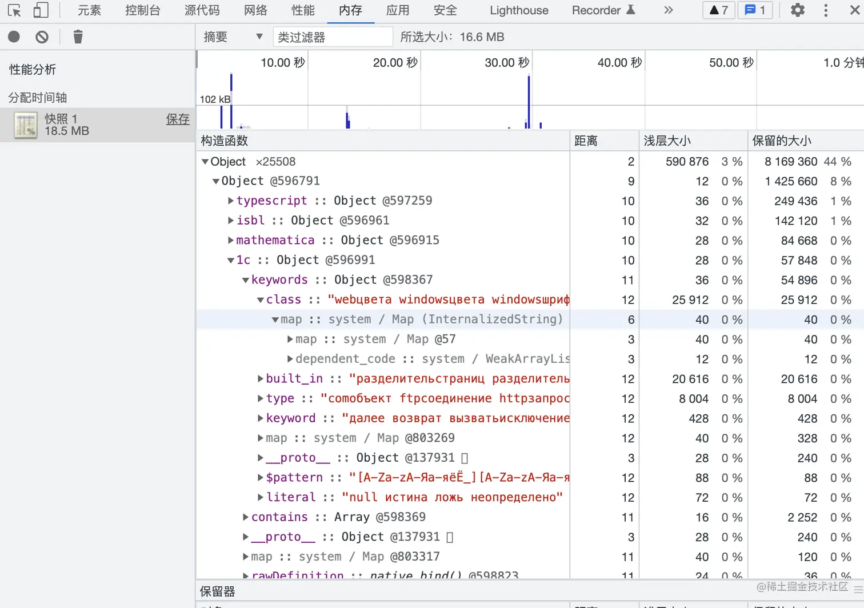Open the messages badge showing 1
Viewport: 864px width, 608px height.
pos(755,10)
